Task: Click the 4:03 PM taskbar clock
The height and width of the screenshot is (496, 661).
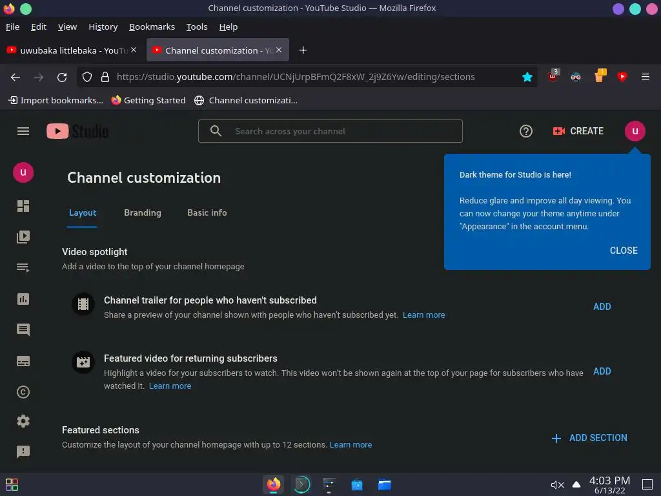Action: [609, 485]
